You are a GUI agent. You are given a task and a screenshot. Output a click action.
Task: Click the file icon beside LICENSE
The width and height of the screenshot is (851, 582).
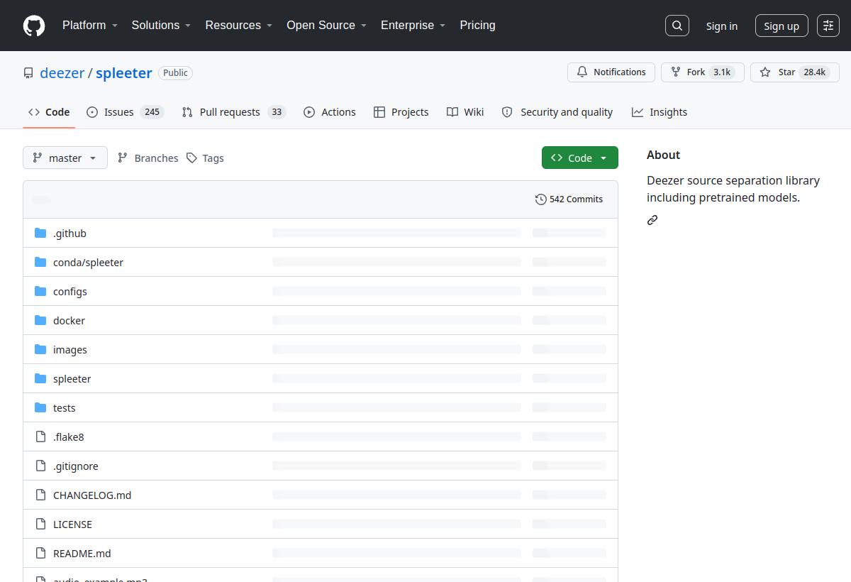[x=40, y=524]
